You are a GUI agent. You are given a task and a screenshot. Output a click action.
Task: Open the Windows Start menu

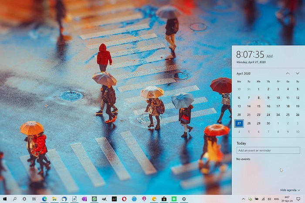point(4,199)
